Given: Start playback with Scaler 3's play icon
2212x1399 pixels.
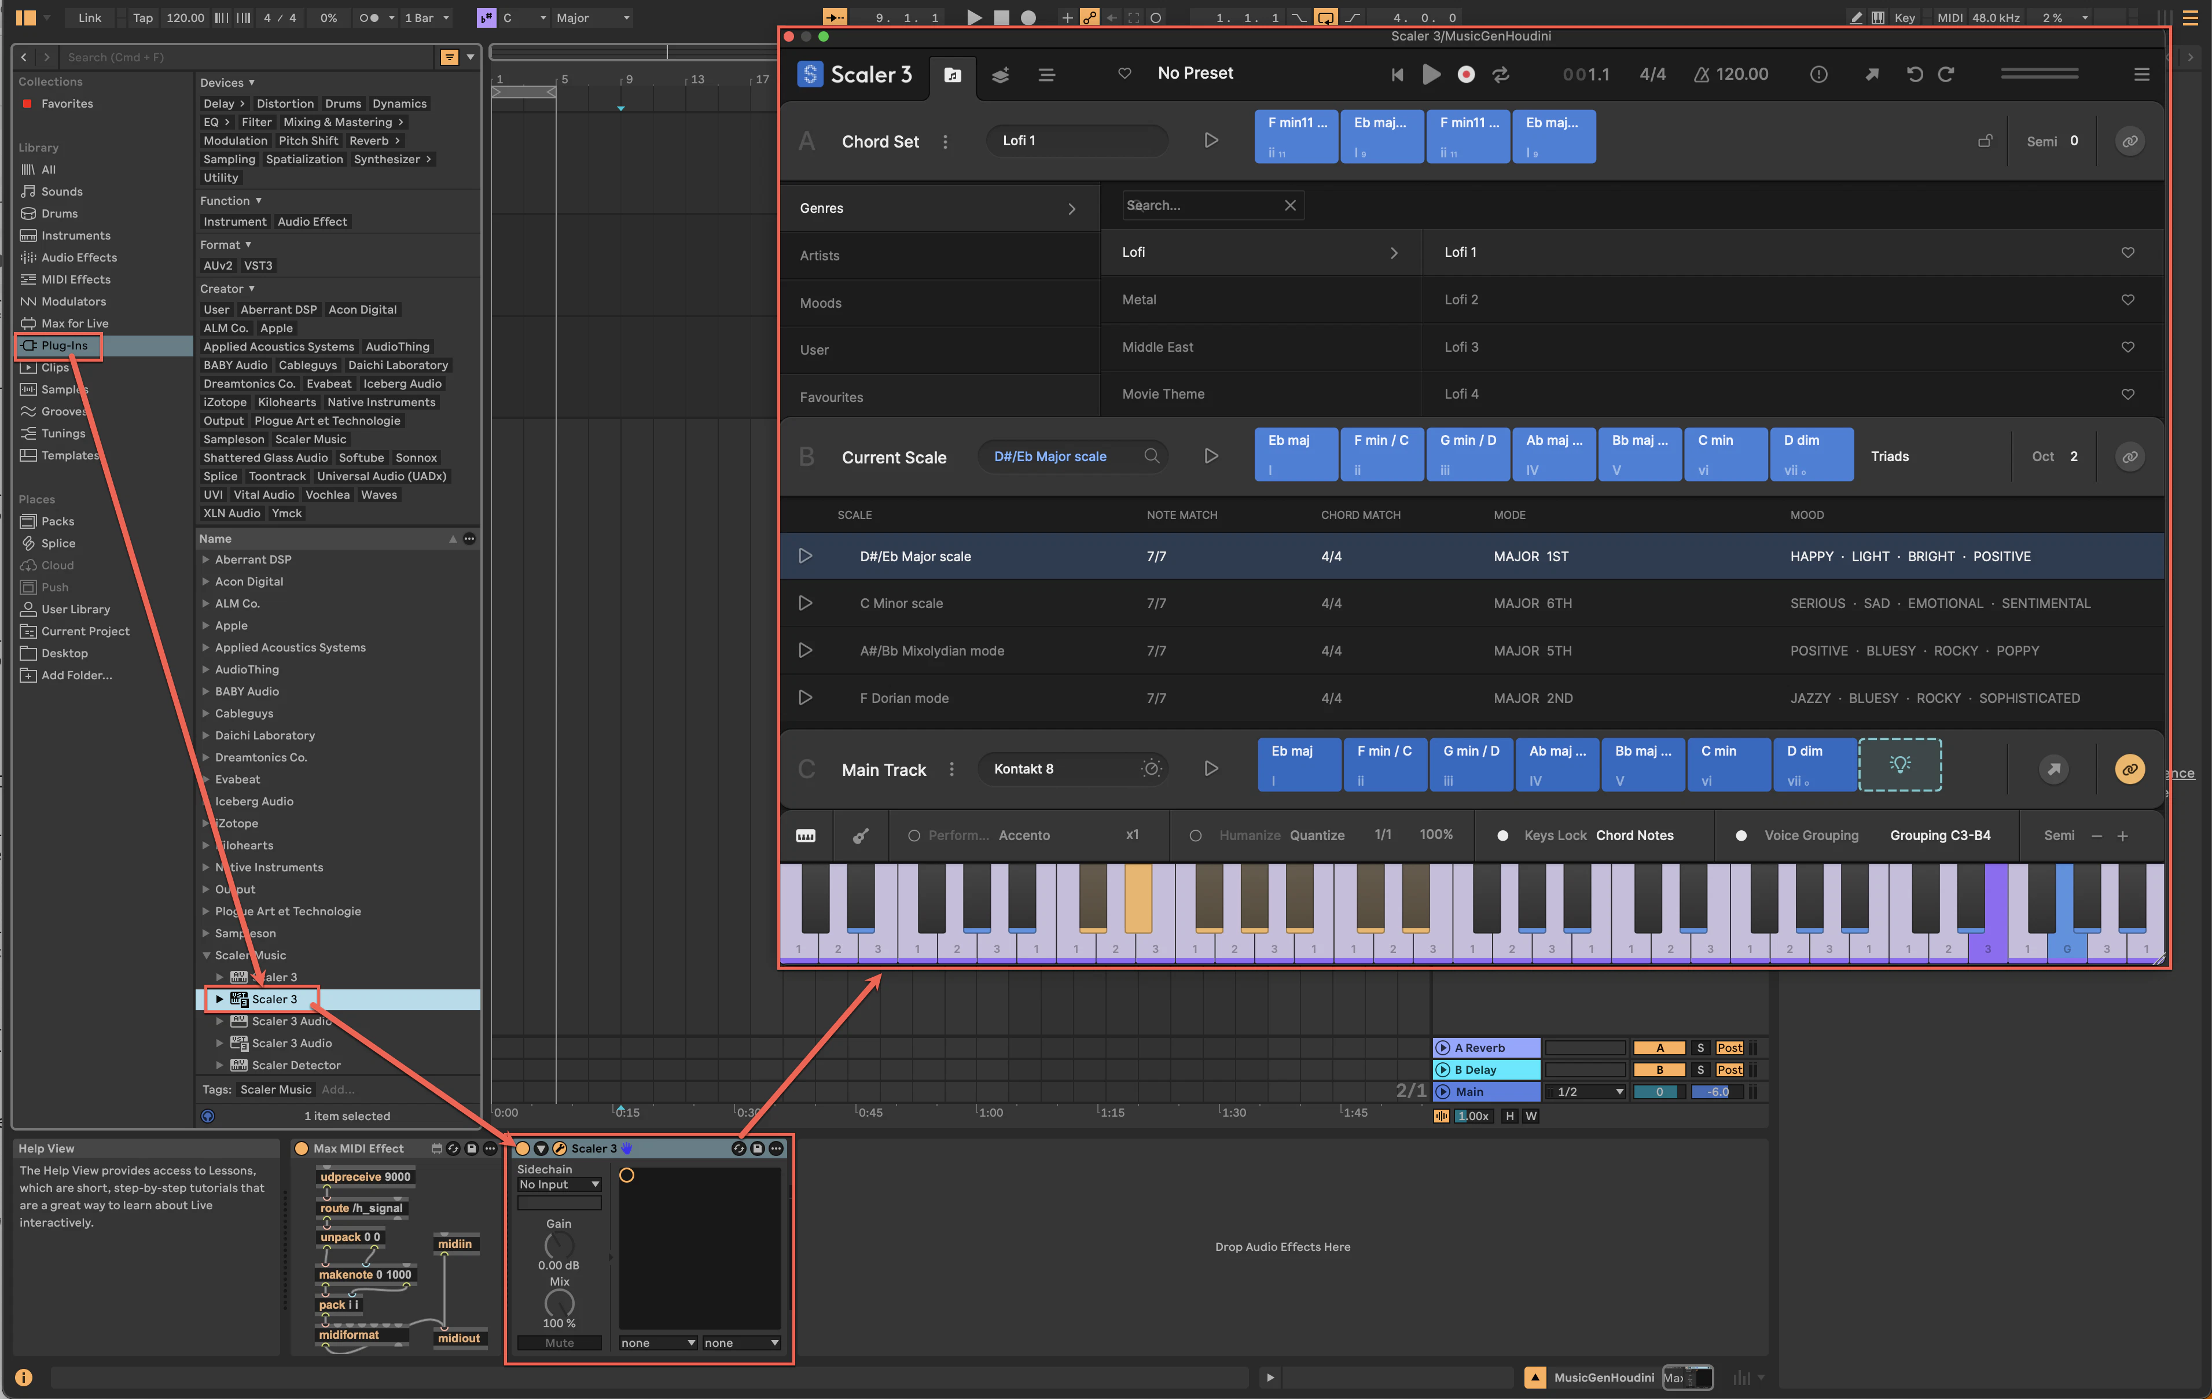Looking at the screenshot, I should pos(1431,75).
